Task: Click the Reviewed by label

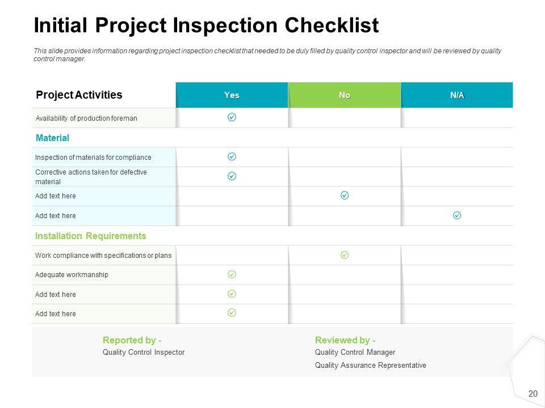Action: click(x=345, y=340)
